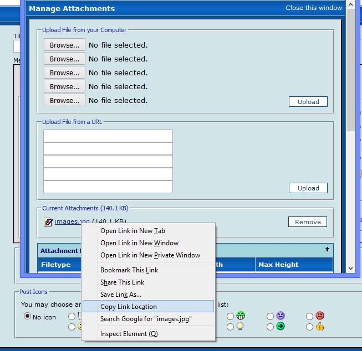Click the bottom URL input field

[108, 187]
